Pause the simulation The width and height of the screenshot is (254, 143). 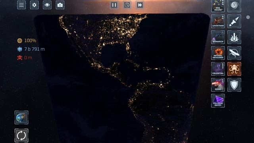pyautogui.click(x=114, y=5)
